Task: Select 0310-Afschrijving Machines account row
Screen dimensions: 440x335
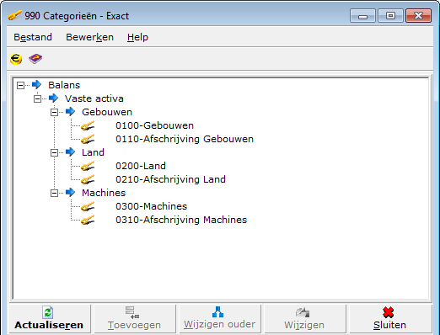Action: point(181,220)
